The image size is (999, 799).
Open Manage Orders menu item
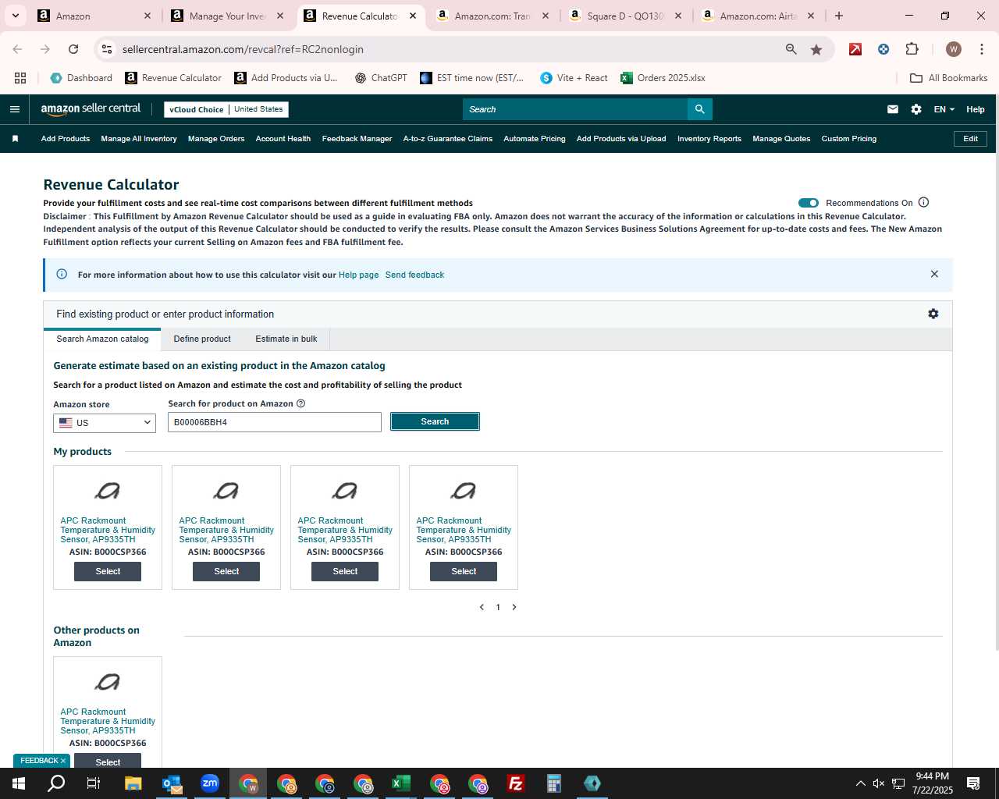point(216,139)
